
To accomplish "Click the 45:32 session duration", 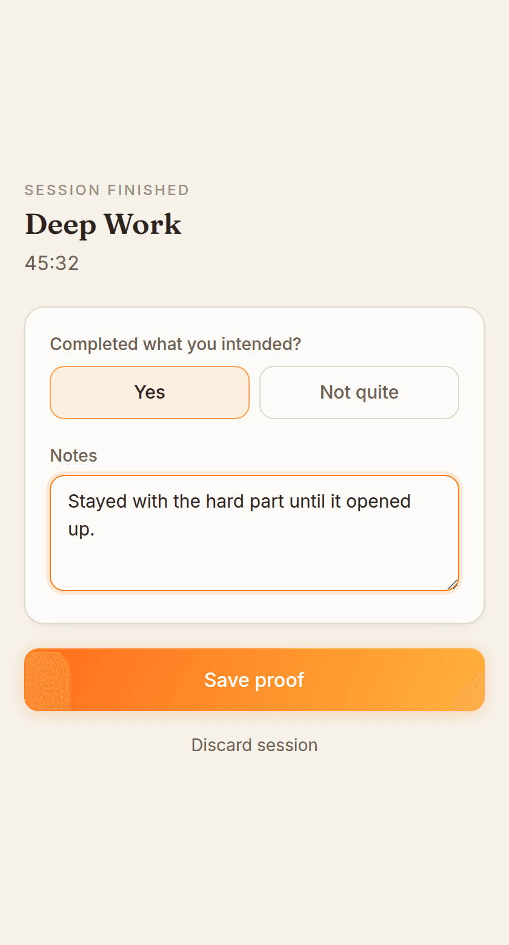I will [52, 264].
